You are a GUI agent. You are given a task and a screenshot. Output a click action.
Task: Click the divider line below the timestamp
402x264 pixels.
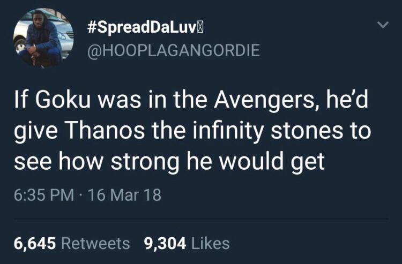[201, 218]
